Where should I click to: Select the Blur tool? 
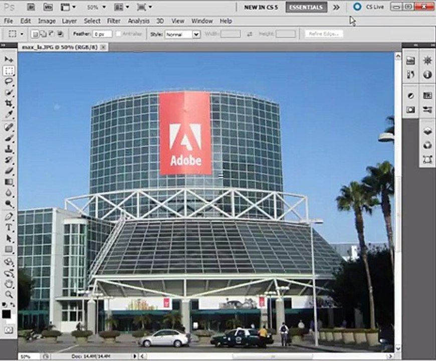coord(9,193)
